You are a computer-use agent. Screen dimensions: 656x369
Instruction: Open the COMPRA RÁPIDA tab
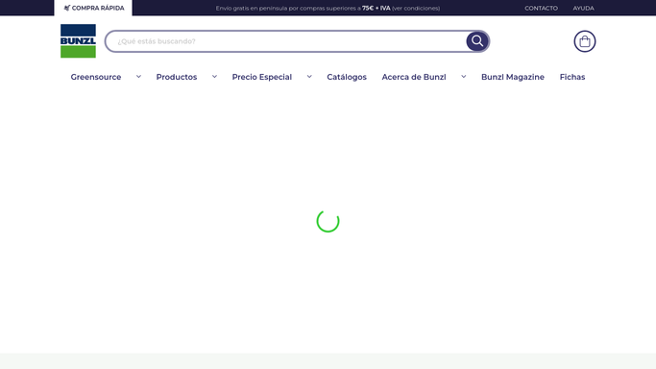tap(93, 8)
